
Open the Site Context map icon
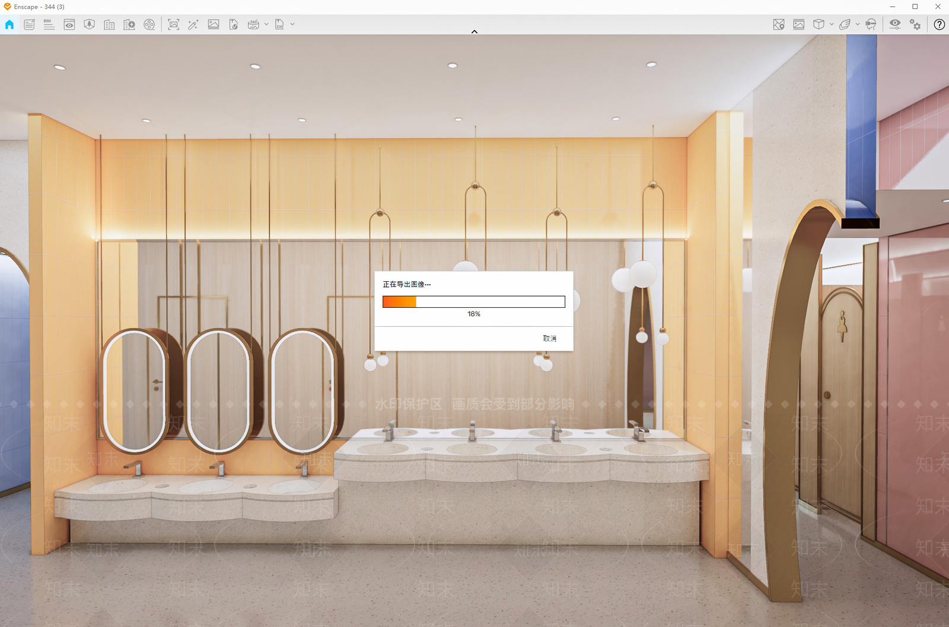779,24
